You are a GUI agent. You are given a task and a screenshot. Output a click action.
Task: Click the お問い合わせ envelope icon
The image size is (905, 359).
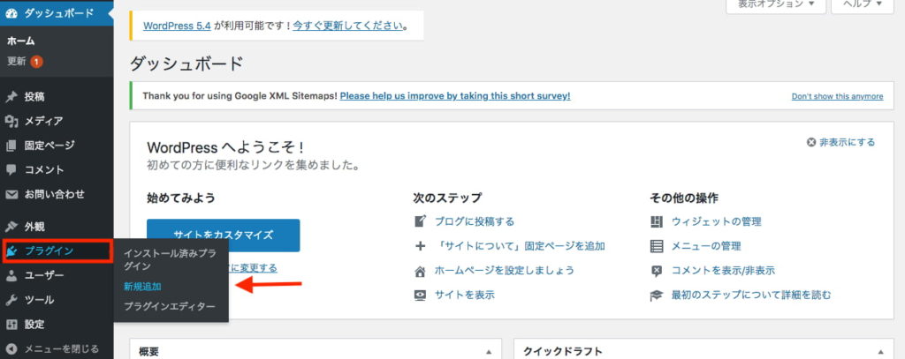(11, 194)
